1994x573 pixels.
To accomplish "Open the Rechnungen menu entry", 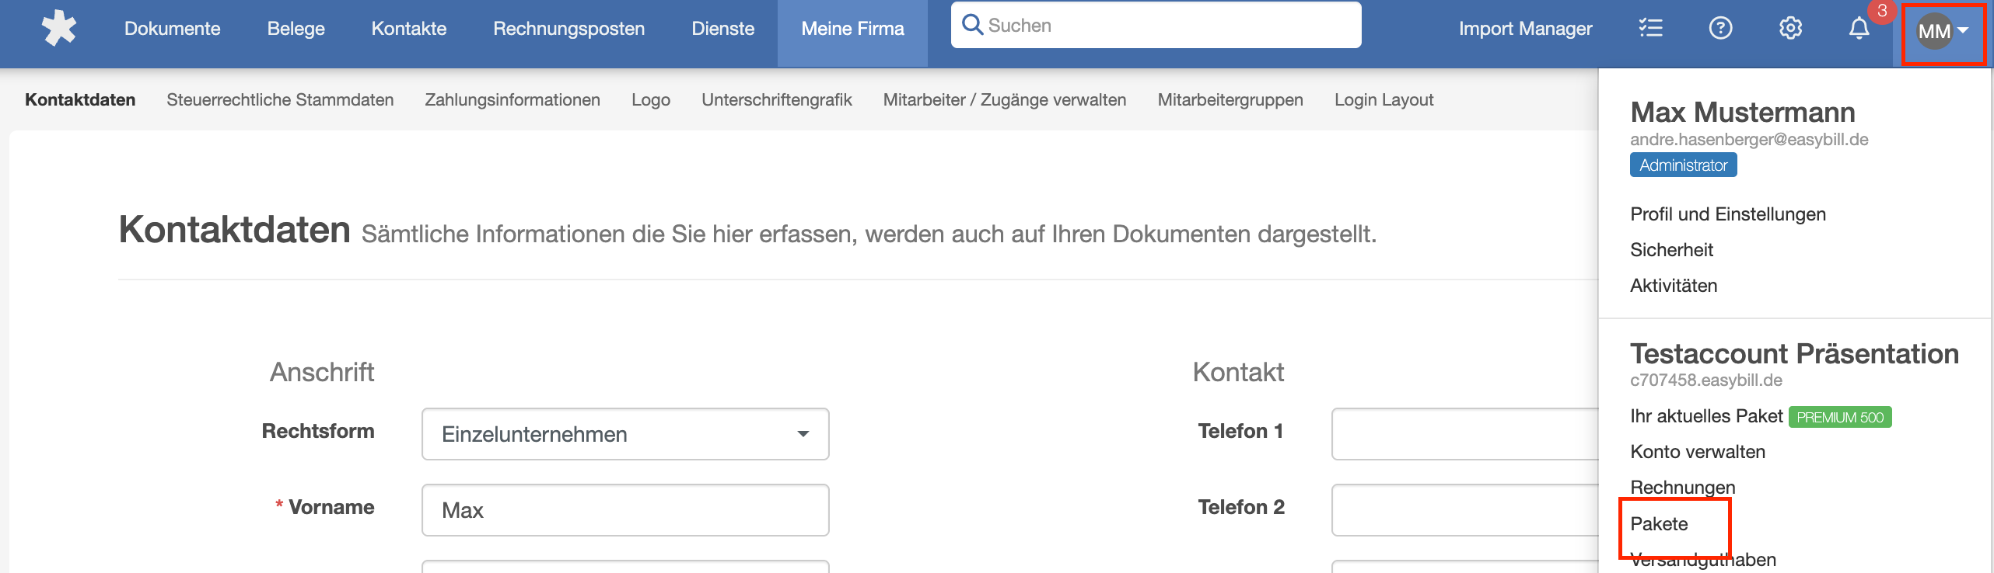I will (1683, 488).
